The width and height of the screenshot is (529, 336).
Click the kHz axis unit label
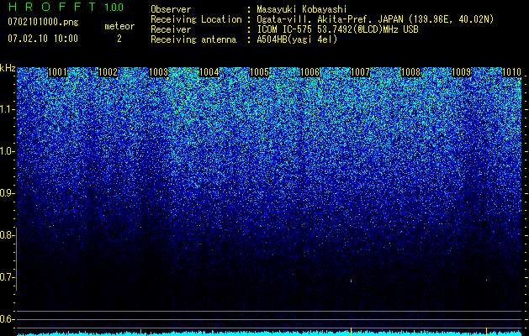point(8,68)
